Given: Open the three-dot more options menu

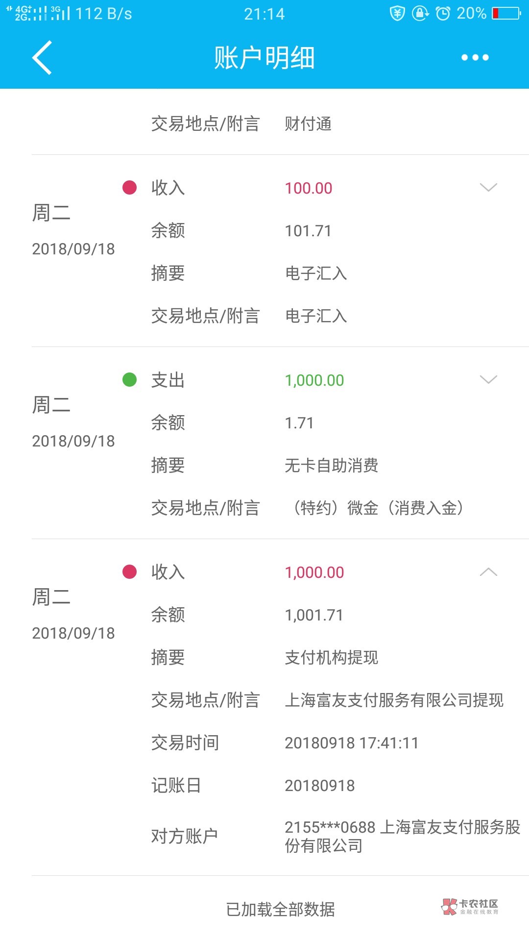Looking at the screenshot, I should [x=475, y=58].
